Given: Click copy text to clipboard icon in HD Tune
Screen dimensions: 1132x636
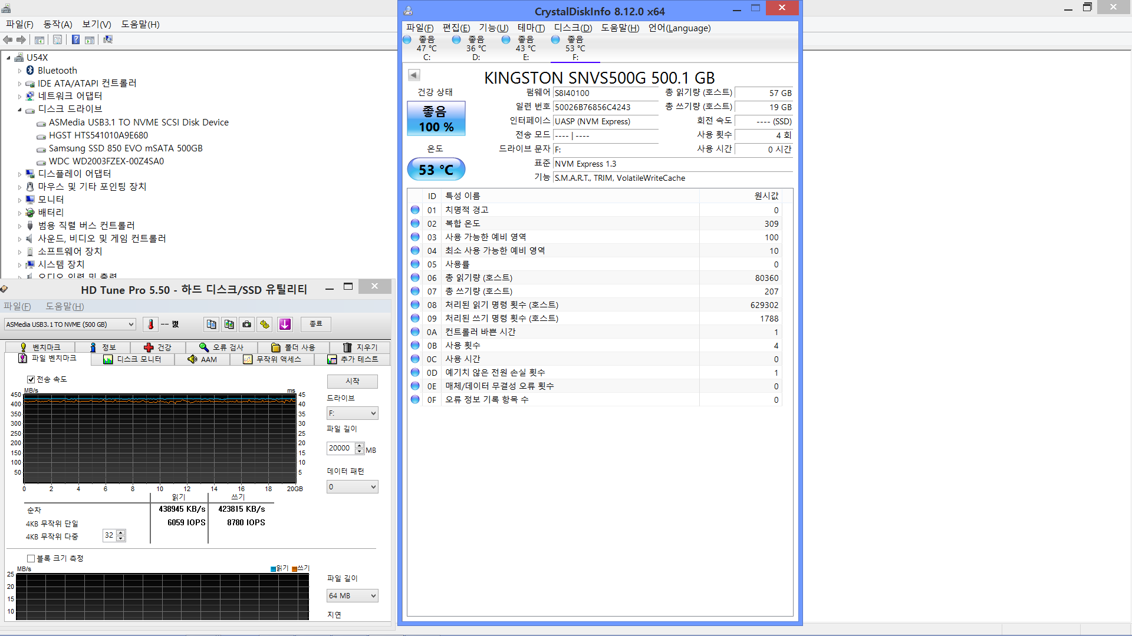Looking at the screenshot, I should pos(212,324).
